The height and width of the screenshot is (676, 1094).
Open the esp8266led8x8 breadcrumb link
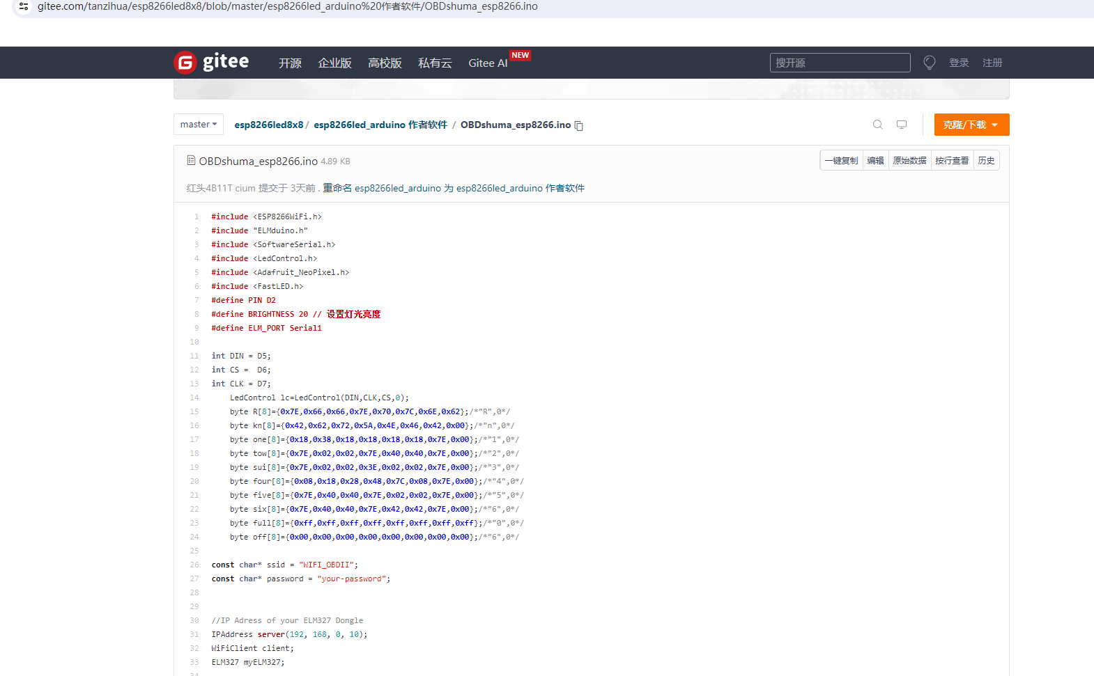point(269,125)
